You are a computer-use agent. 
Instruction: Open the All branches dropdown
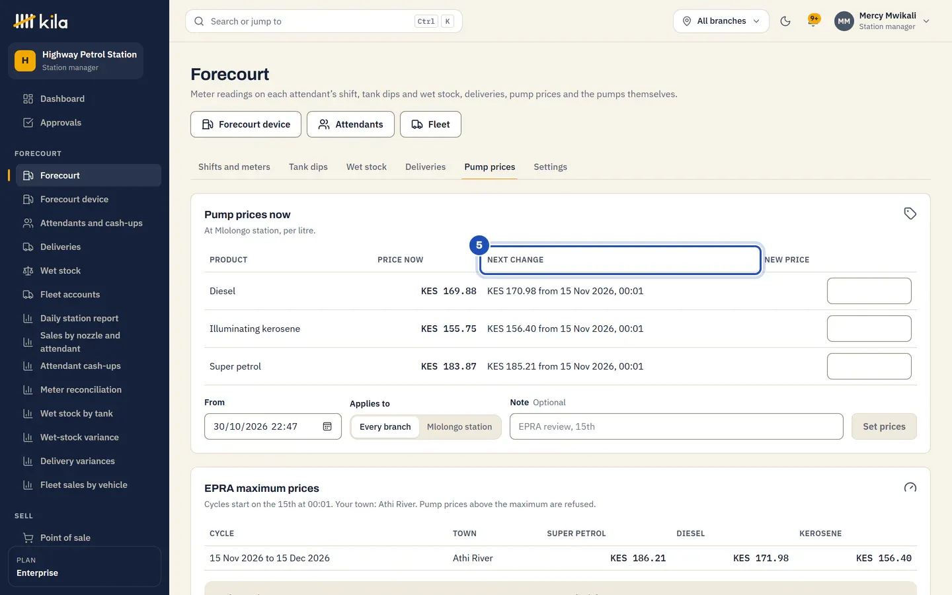click(721, 21)
